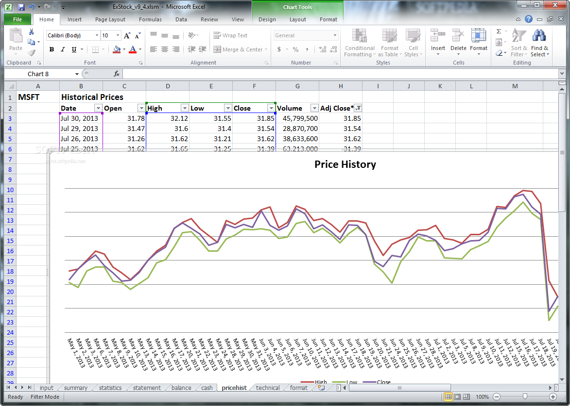Toggle Align Text Right
Viewport: 570px width, 406px height.
pyautogui.click(x=176, y=49)
